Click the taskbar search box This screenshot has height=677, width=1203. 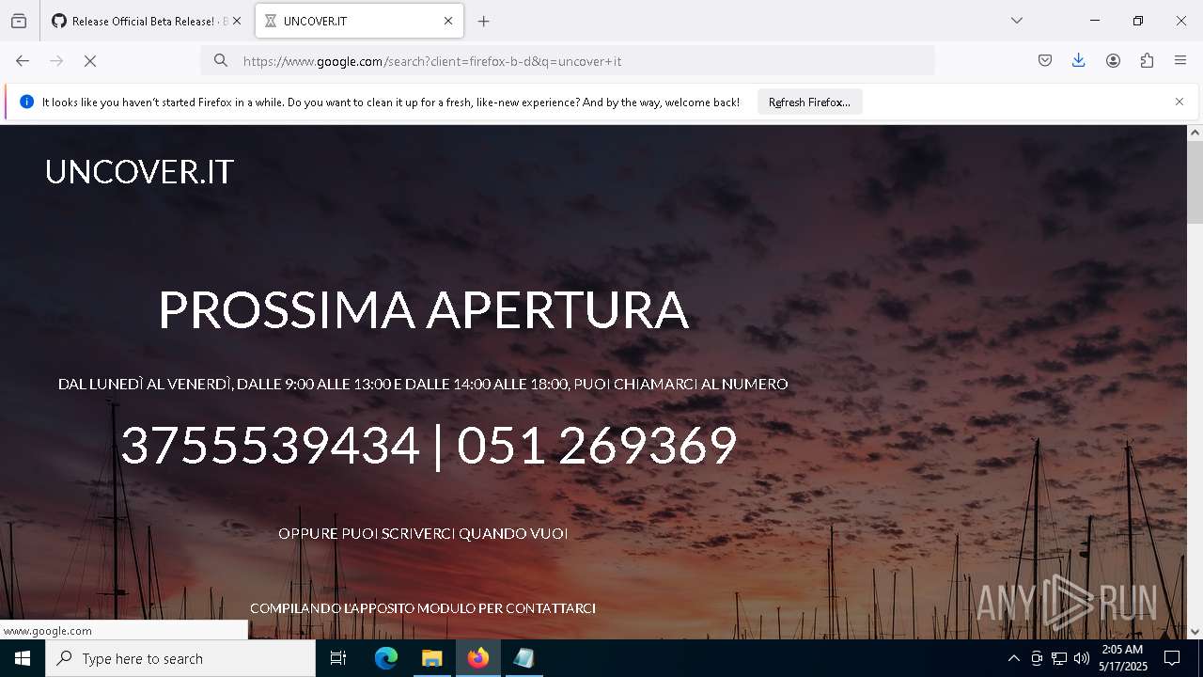[x=180, y=658]
